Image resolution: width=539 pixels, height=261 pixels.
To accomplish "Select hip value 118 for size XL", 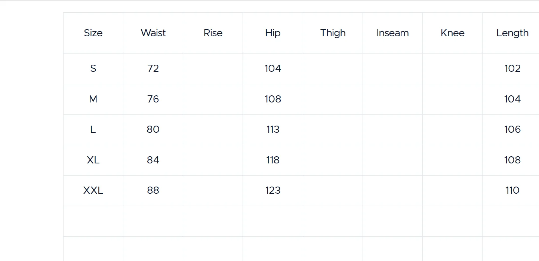I will (x=273, y=160).
